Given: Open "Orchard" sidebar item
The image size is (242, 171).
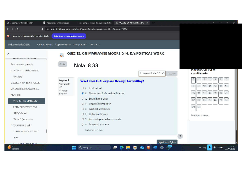Looking at the screenshot, I should pos(18,77).
